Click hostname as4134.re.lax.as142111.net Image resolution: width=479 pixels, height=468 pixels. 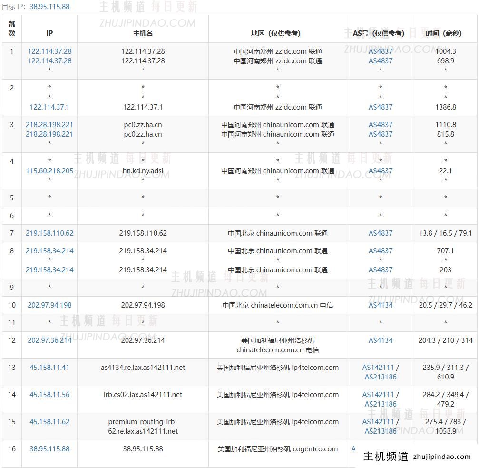coord(143,368)
